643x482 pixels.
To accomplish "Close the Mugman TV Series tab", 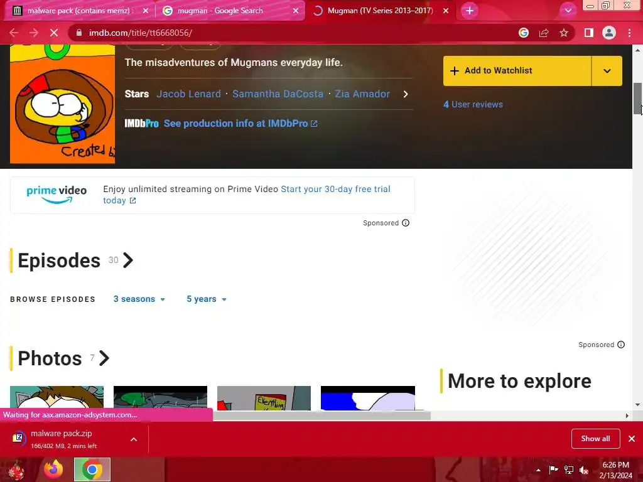I will pyautogui.click(x=446, y=11).
